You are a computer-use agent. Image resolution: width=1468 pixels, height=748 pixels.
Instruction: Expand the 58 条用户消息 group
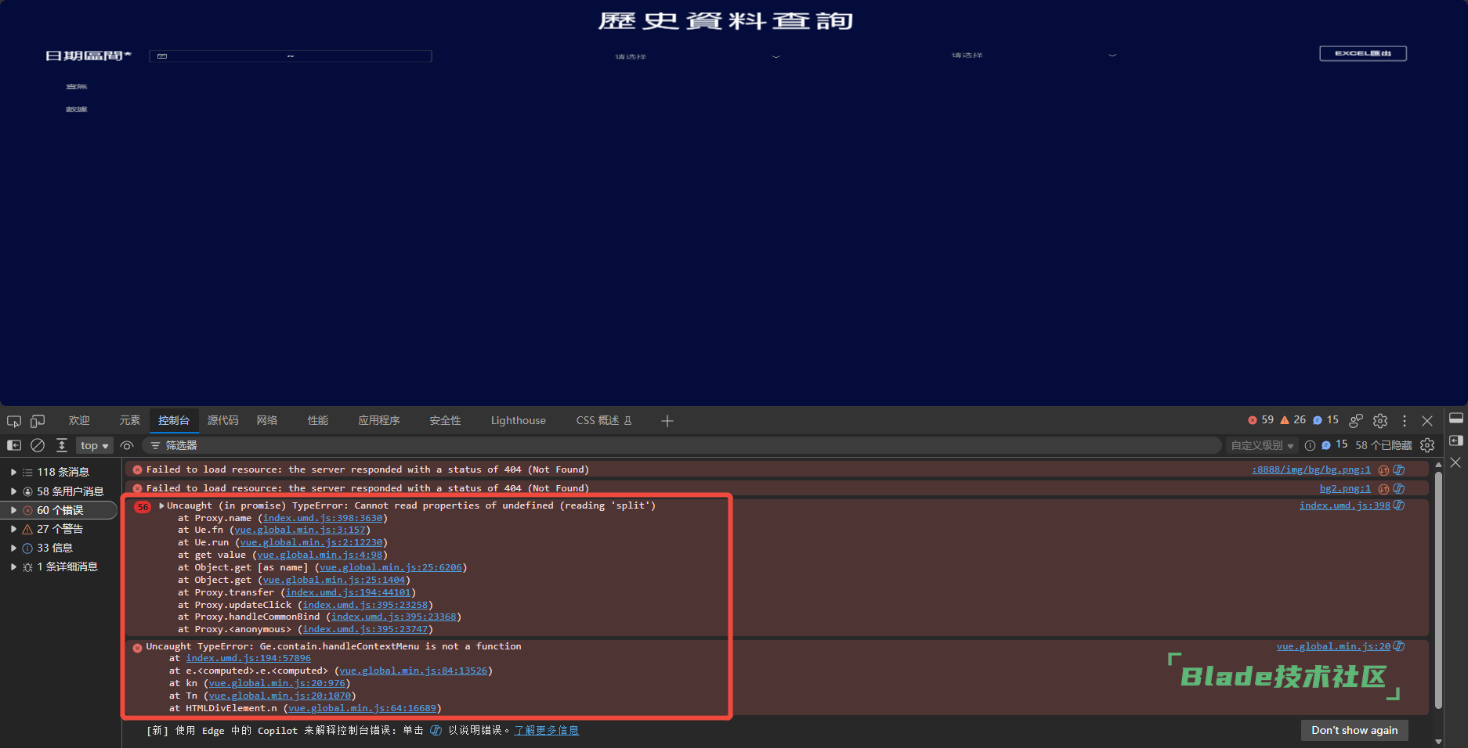pos(14,491)
